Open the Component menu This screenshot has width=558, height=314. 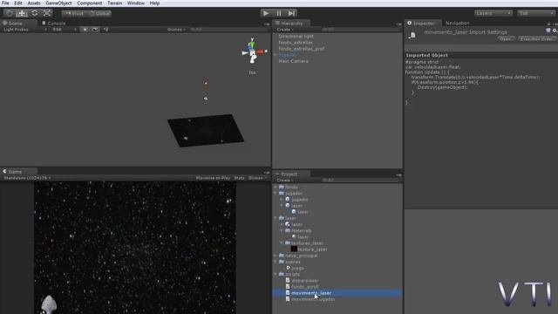point(89,3)
